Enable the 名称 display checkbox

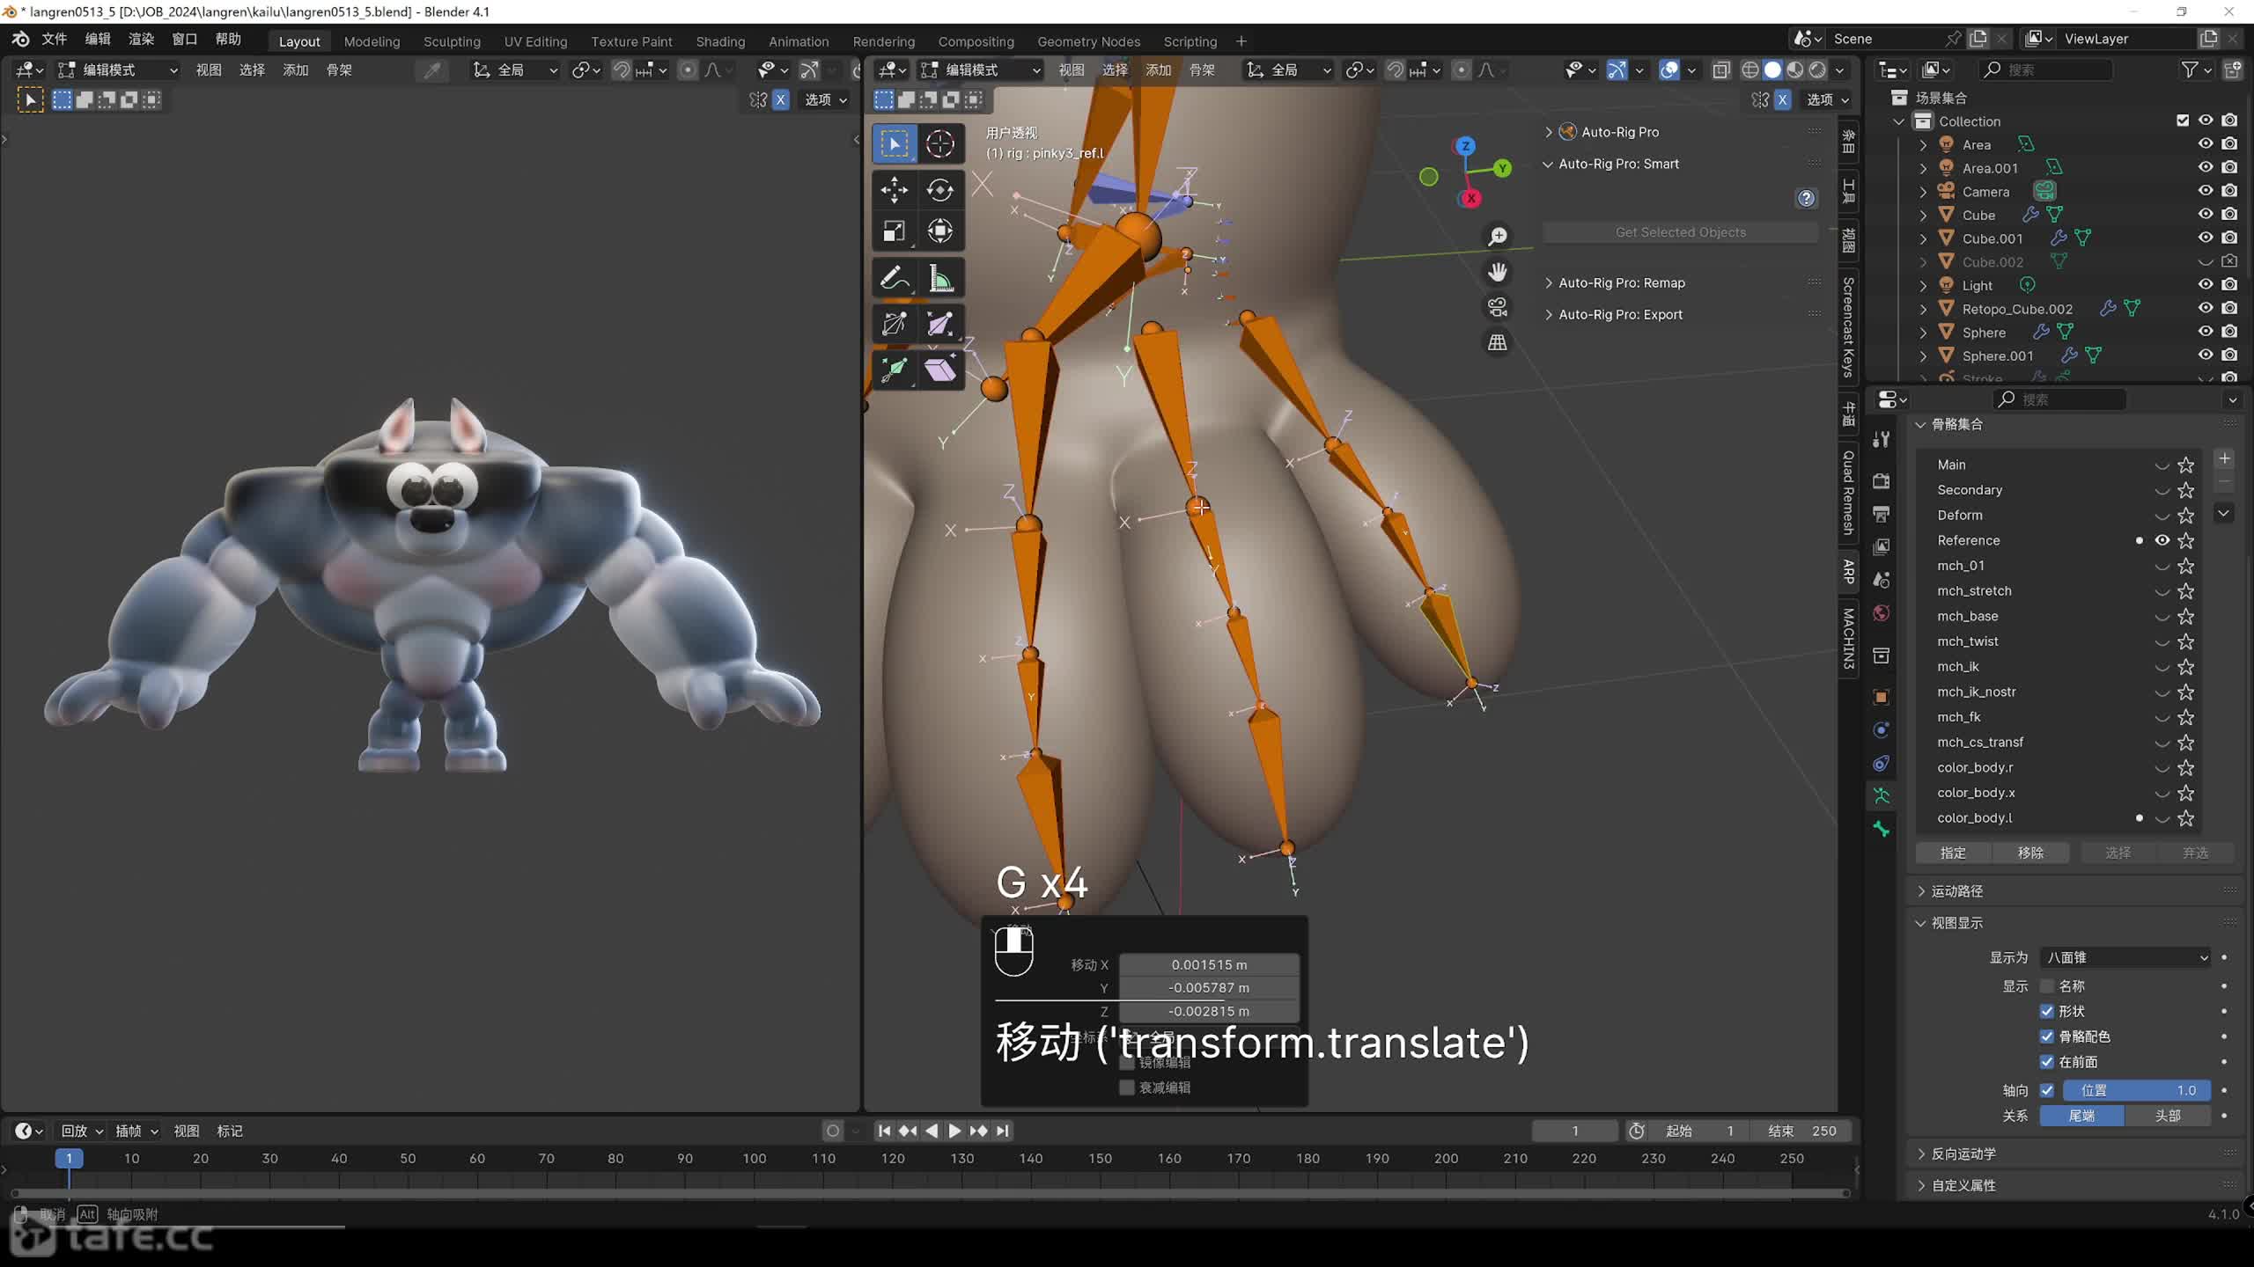coord(2047,985)
